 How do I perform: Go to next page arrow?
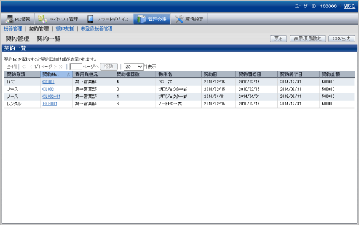(55, 67)
